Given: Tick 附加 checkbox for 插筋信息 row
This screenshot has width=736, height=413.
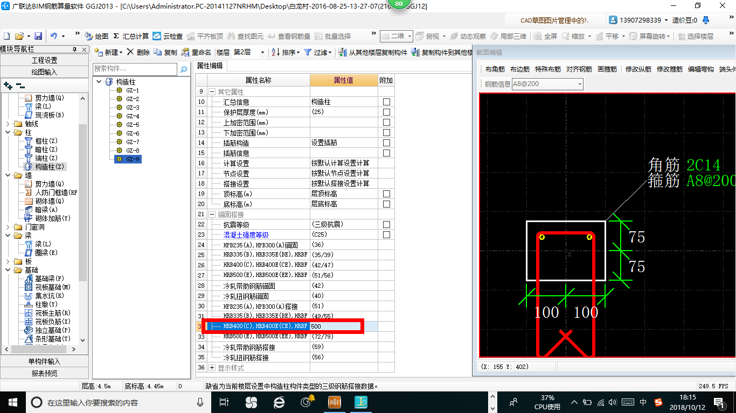Looking at the screenshot, I should coord(386,153).
